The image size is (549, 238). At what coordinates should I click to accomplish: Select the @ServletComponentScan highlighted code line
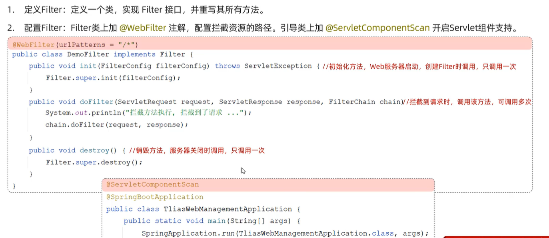(x=268, y=185)
